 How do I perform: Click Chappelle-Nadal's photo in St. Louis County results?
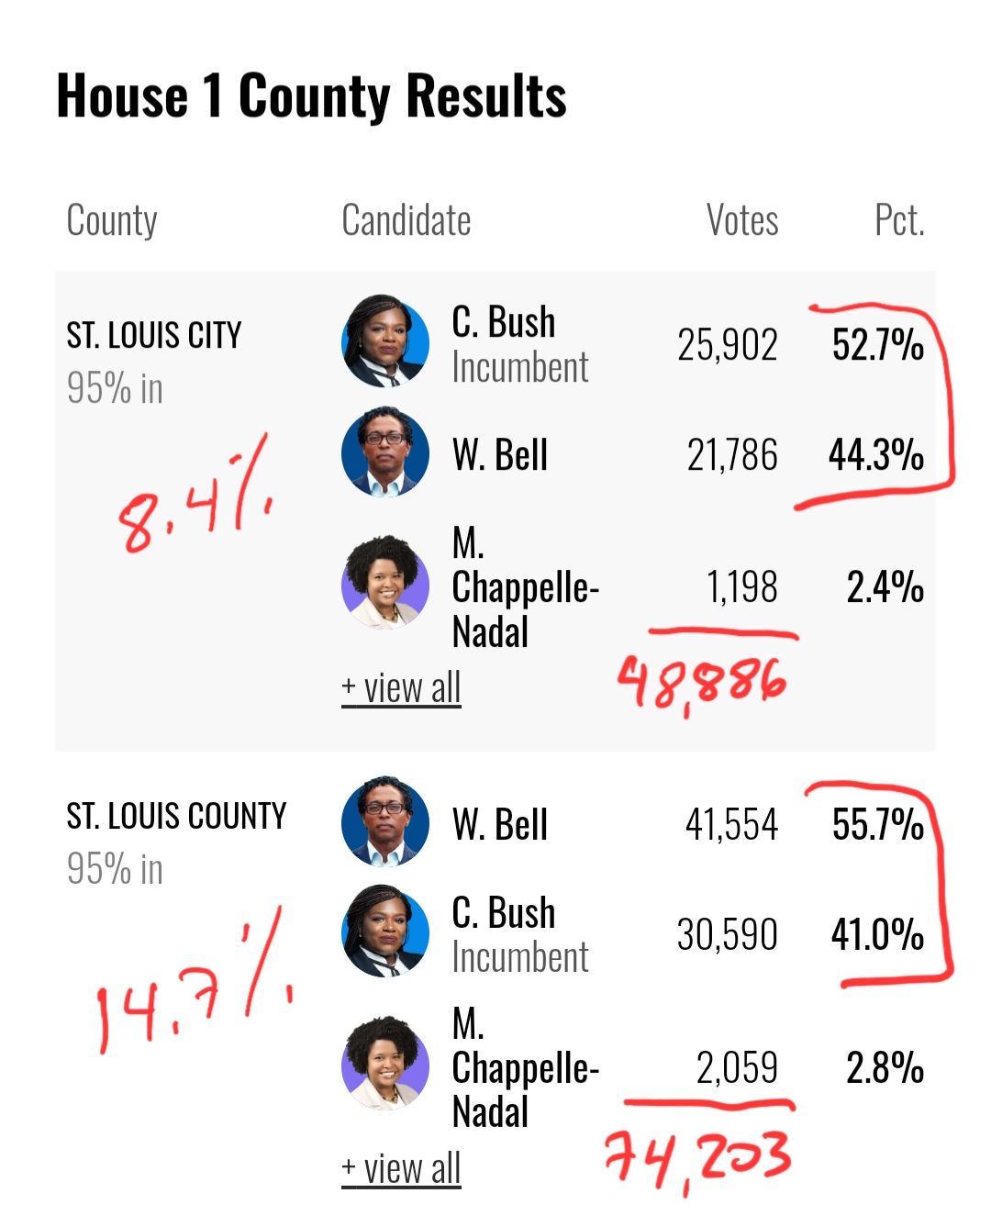[385, 1064]
